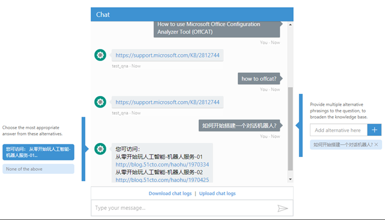Click the send message arrow icon

[283, 208]
